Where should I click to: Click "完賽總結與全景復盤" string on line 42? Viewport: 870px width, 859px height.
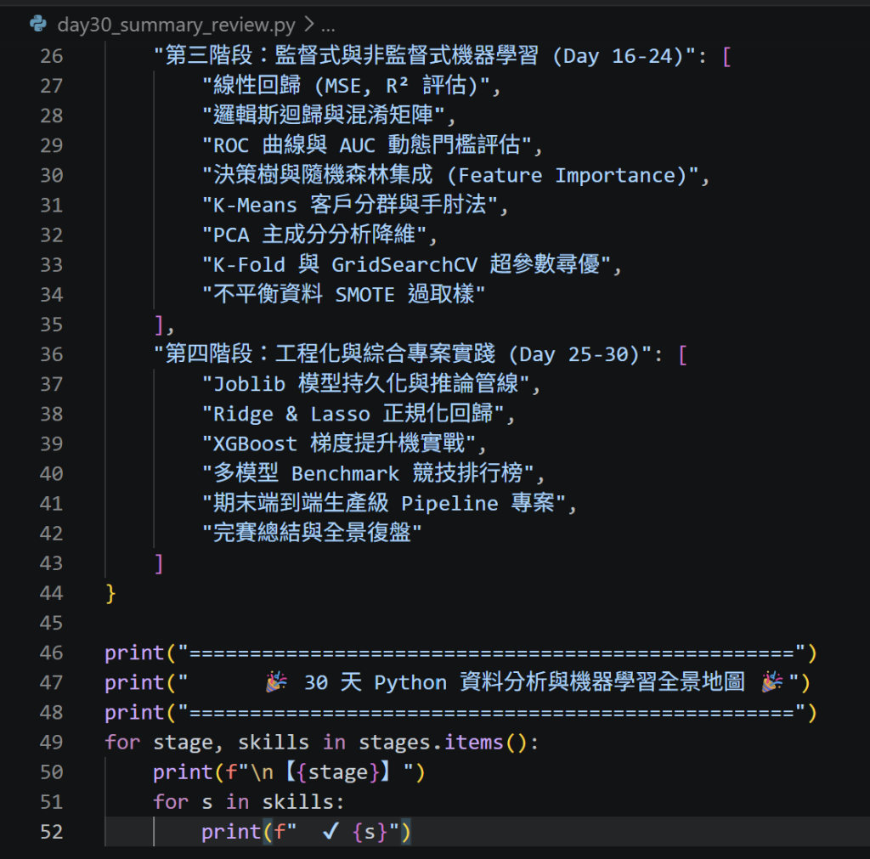(312, 534)
